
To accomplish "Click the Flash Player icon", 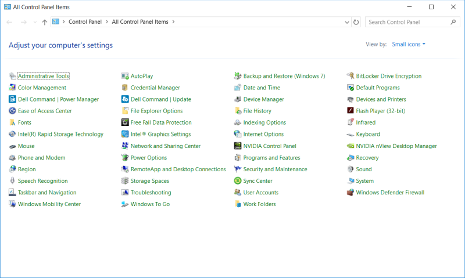I will (350, 111).
